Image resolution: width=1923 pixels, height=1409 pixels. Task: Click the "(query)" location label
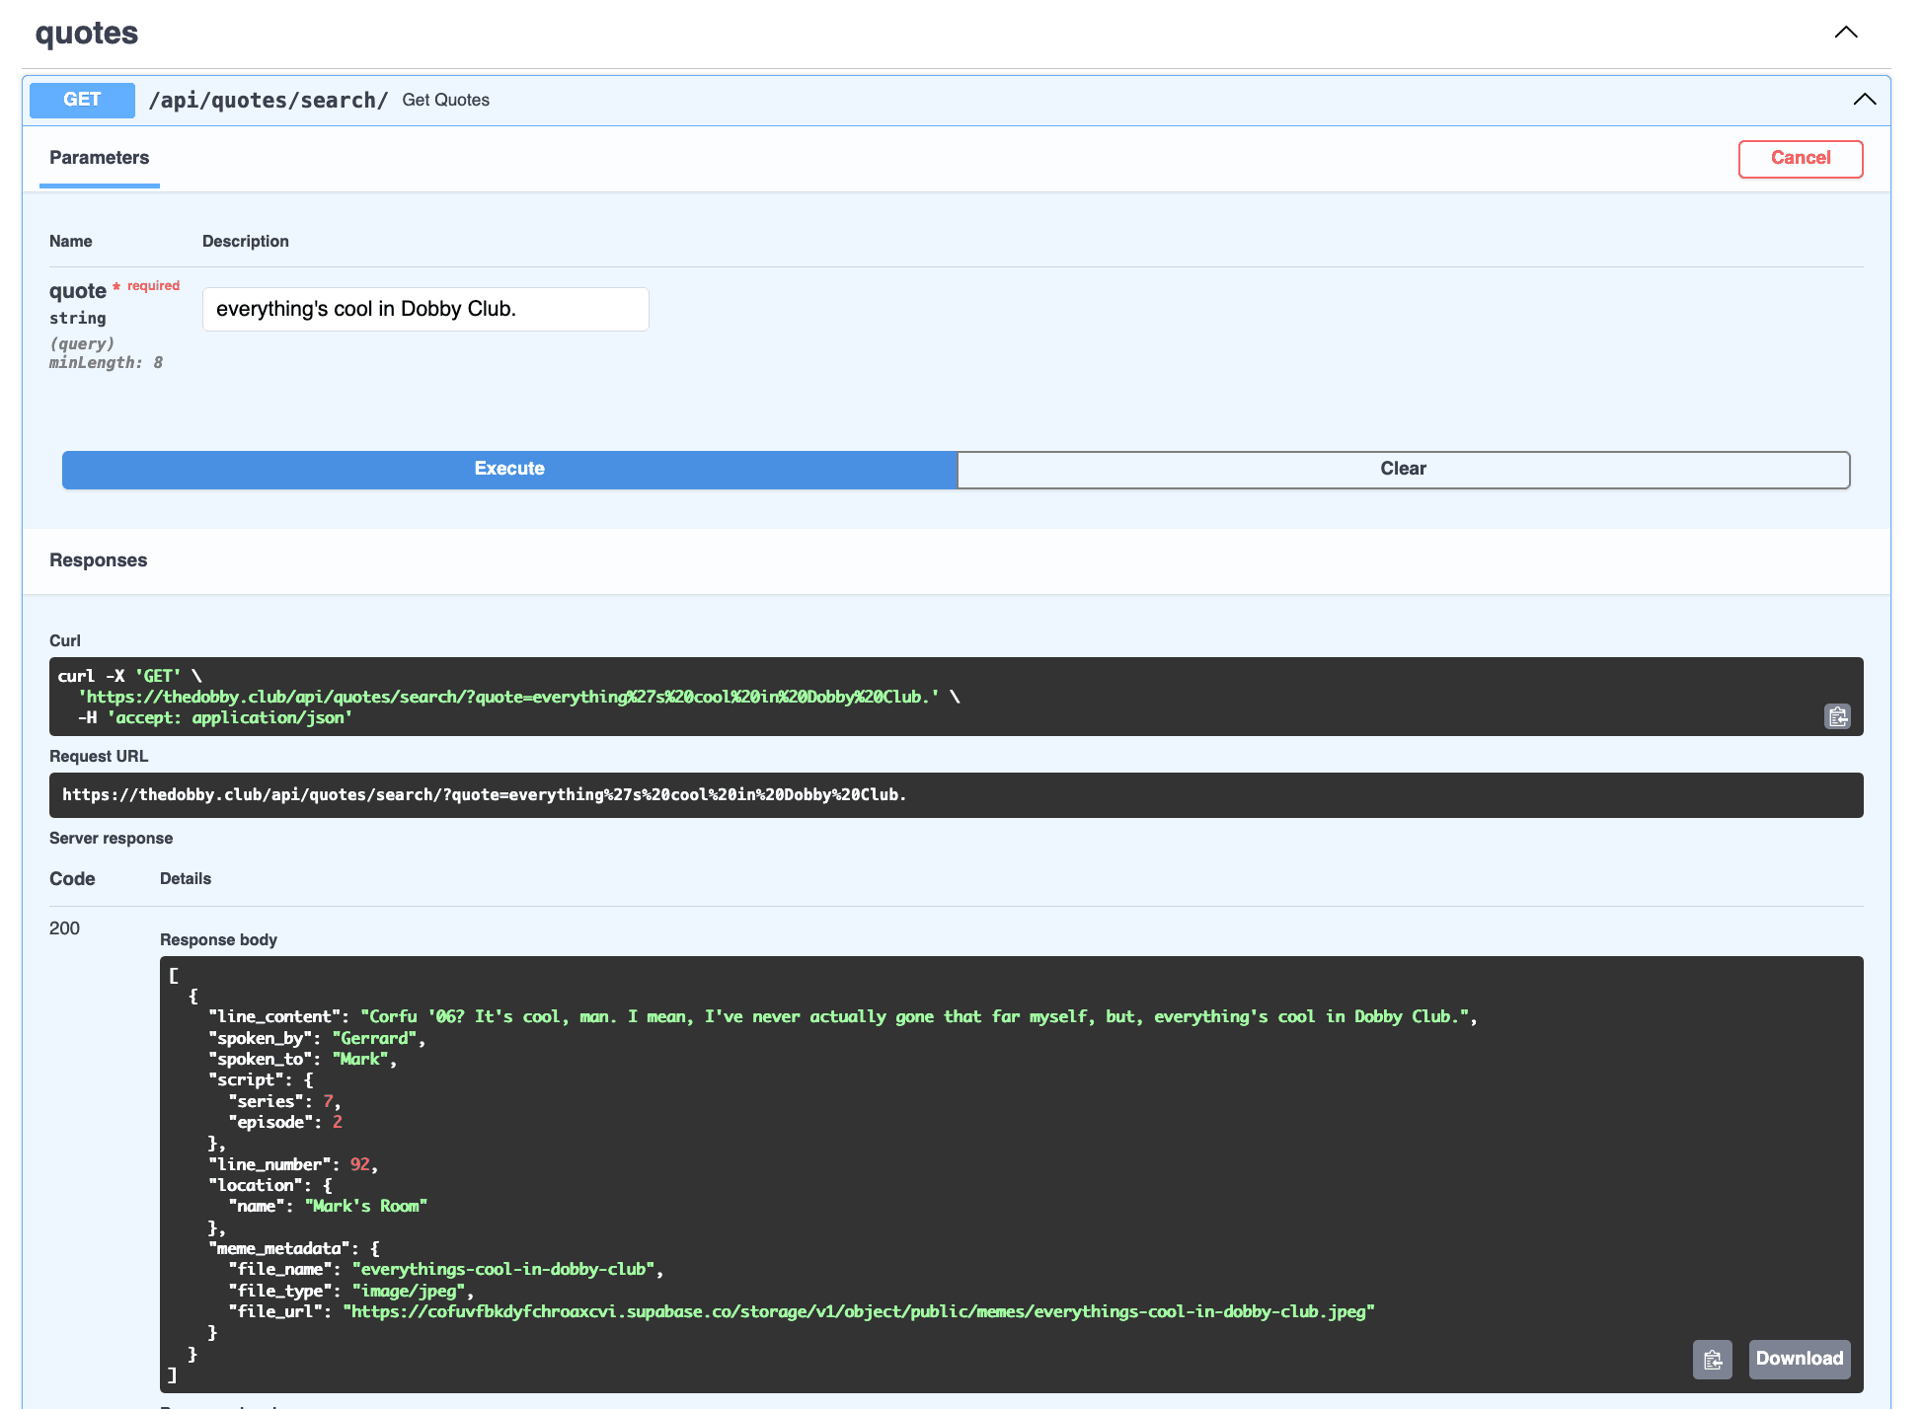[82, 344]
